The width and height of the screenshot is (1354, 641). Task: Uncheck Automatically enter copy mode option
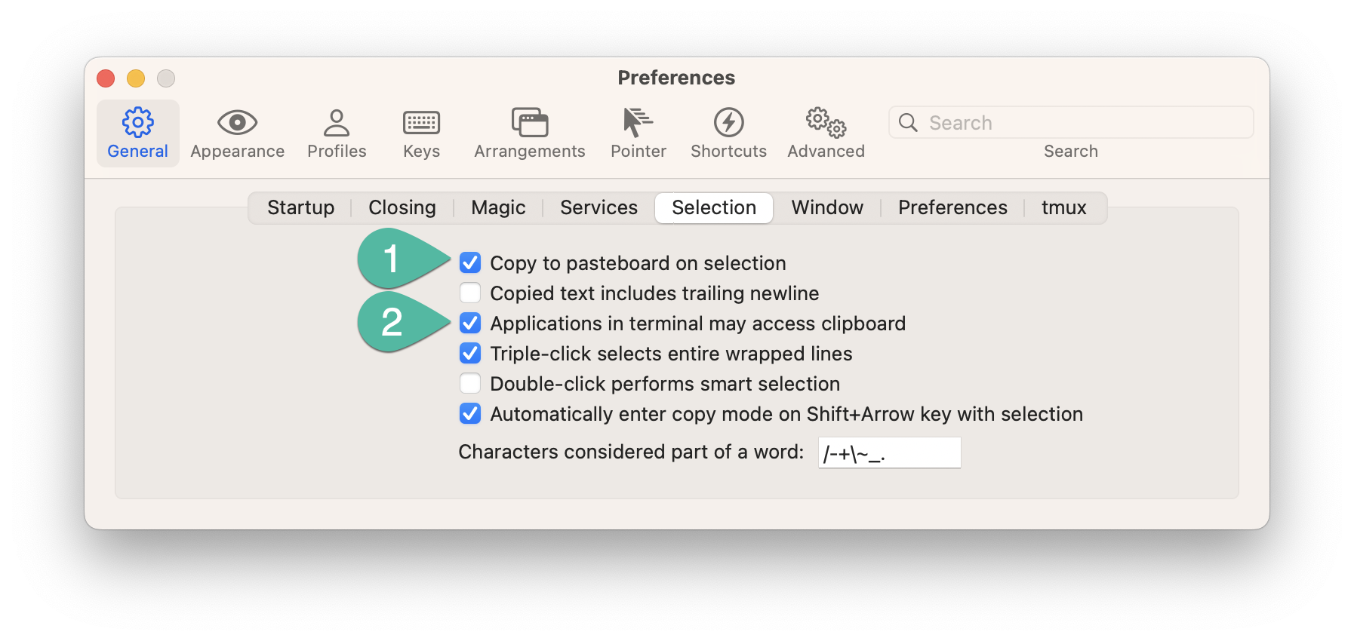pos(470,413)
